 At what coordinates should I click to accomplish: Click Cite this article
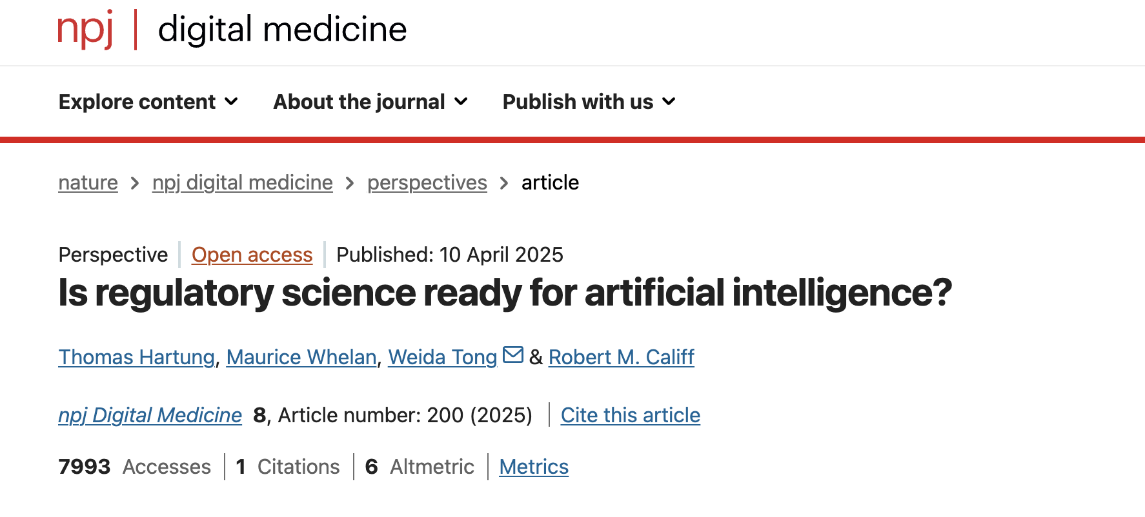coord(630,415)
